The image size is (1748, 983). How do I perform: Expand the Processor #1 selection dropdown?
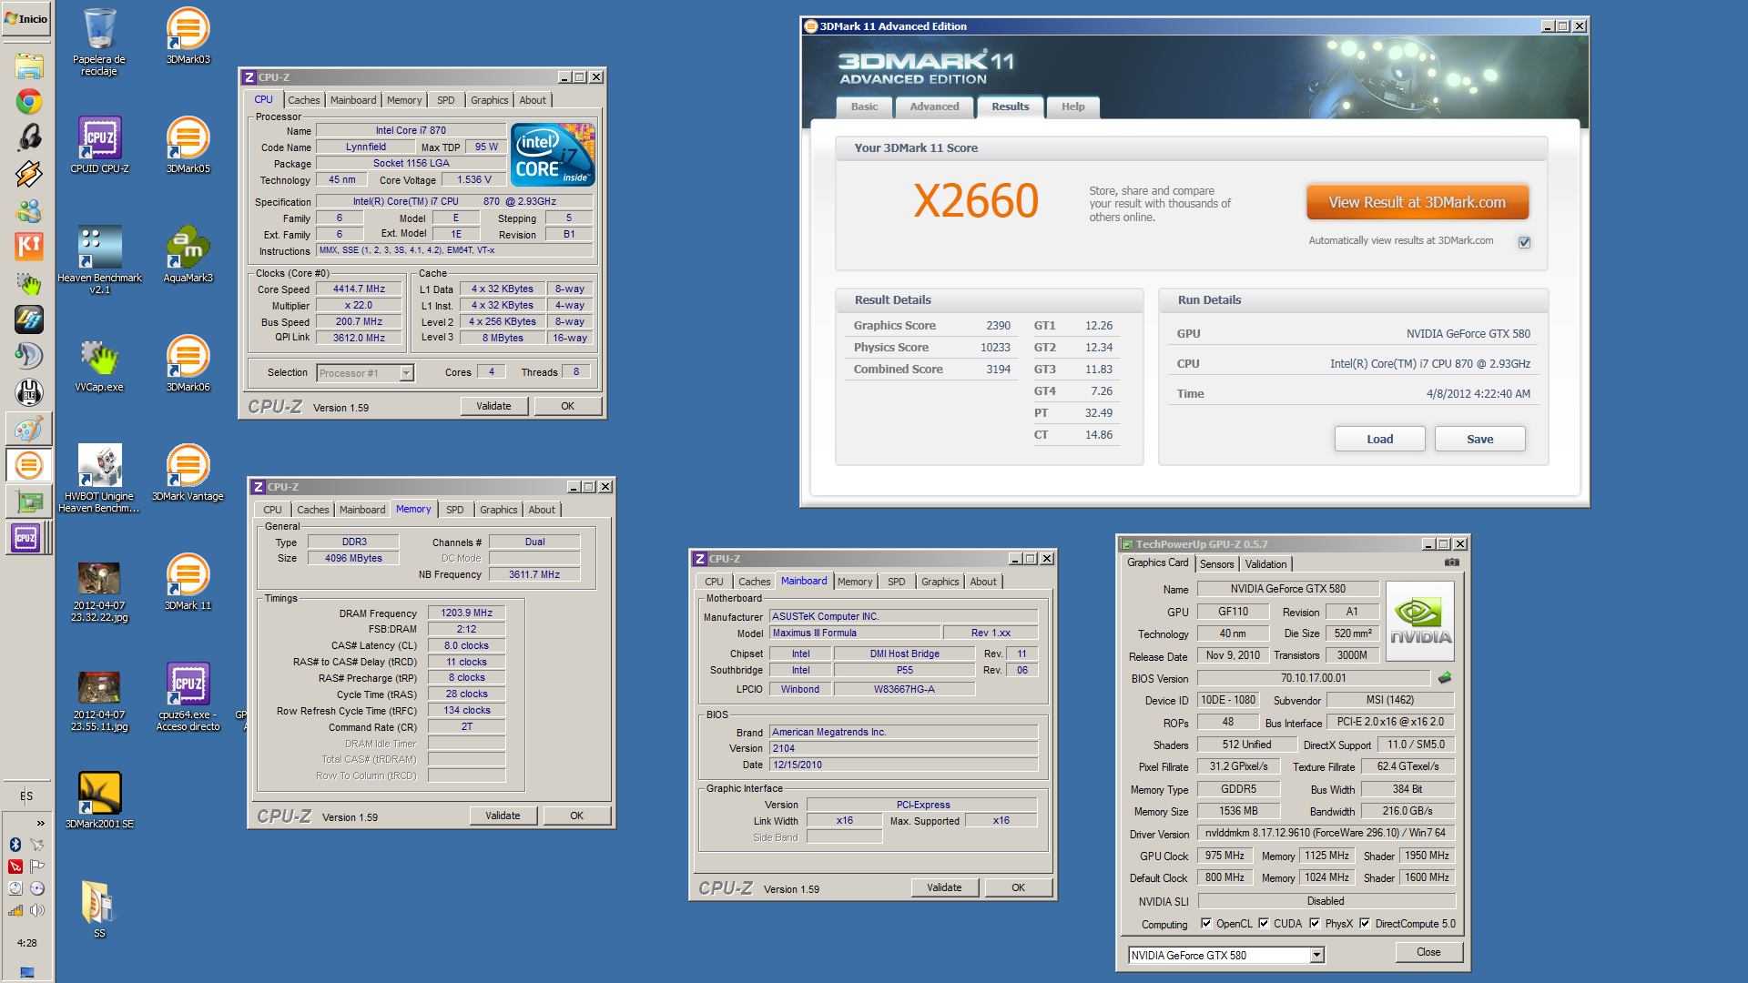click(x=406, y=373)
